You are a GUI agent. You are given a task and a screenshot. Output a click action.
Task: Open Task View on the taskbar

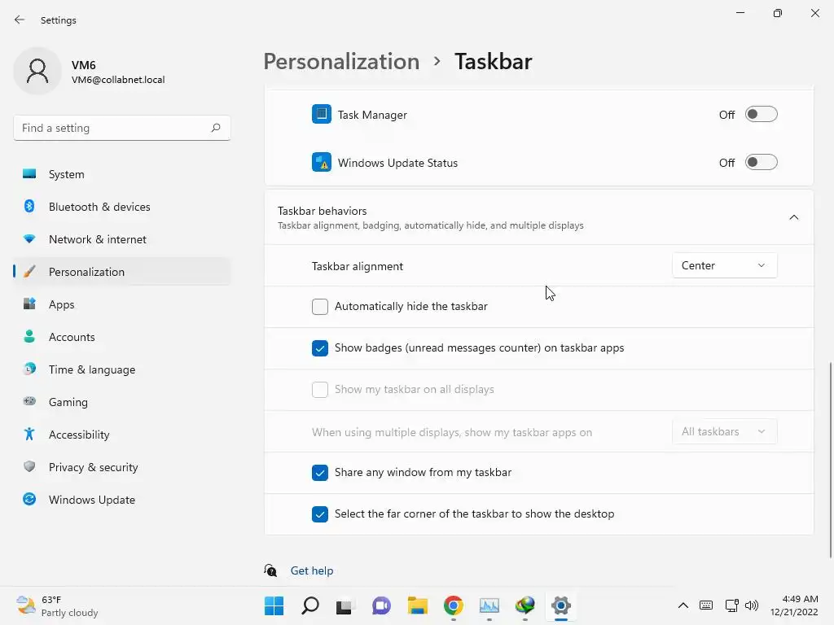(x=345, y=605)
